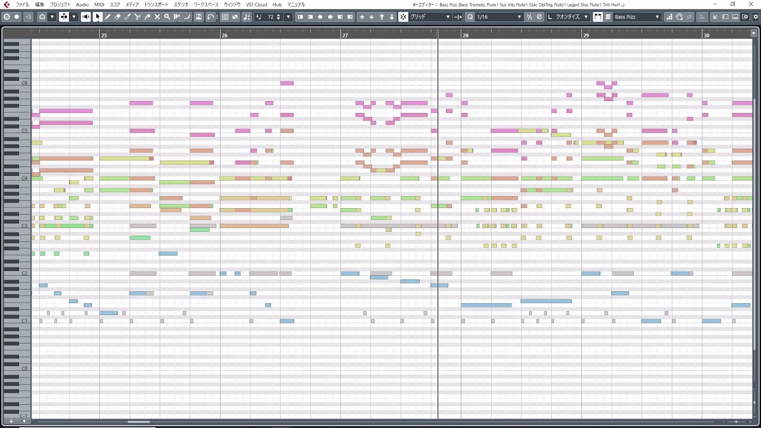Viewport: 761px width, 428px height.
Task: Select the Erase tool
Action: [x=118, y=17]
